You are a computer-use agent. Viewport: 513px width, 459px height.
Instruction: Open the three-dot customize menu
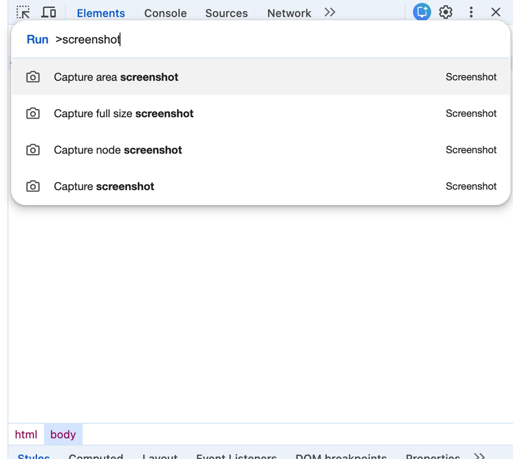coord(471,12)
